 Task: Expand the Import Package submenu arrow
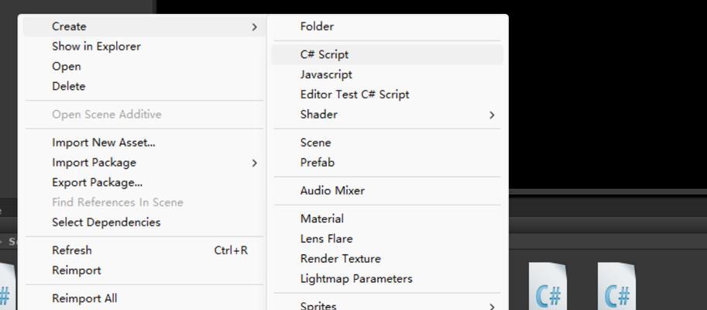coord(254,163)
